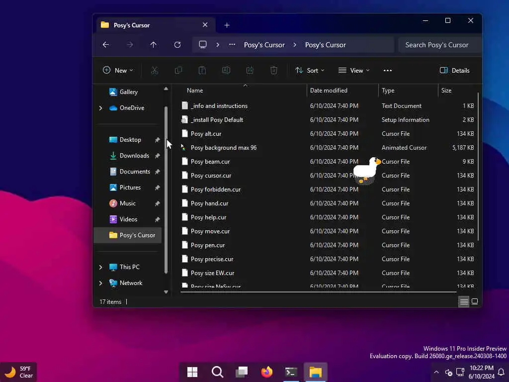Image resolution: width=509 pixels, height=382 pixels.
Task: Select Posy's Cursor folder in sidebar
Action: tap(128, 235)
